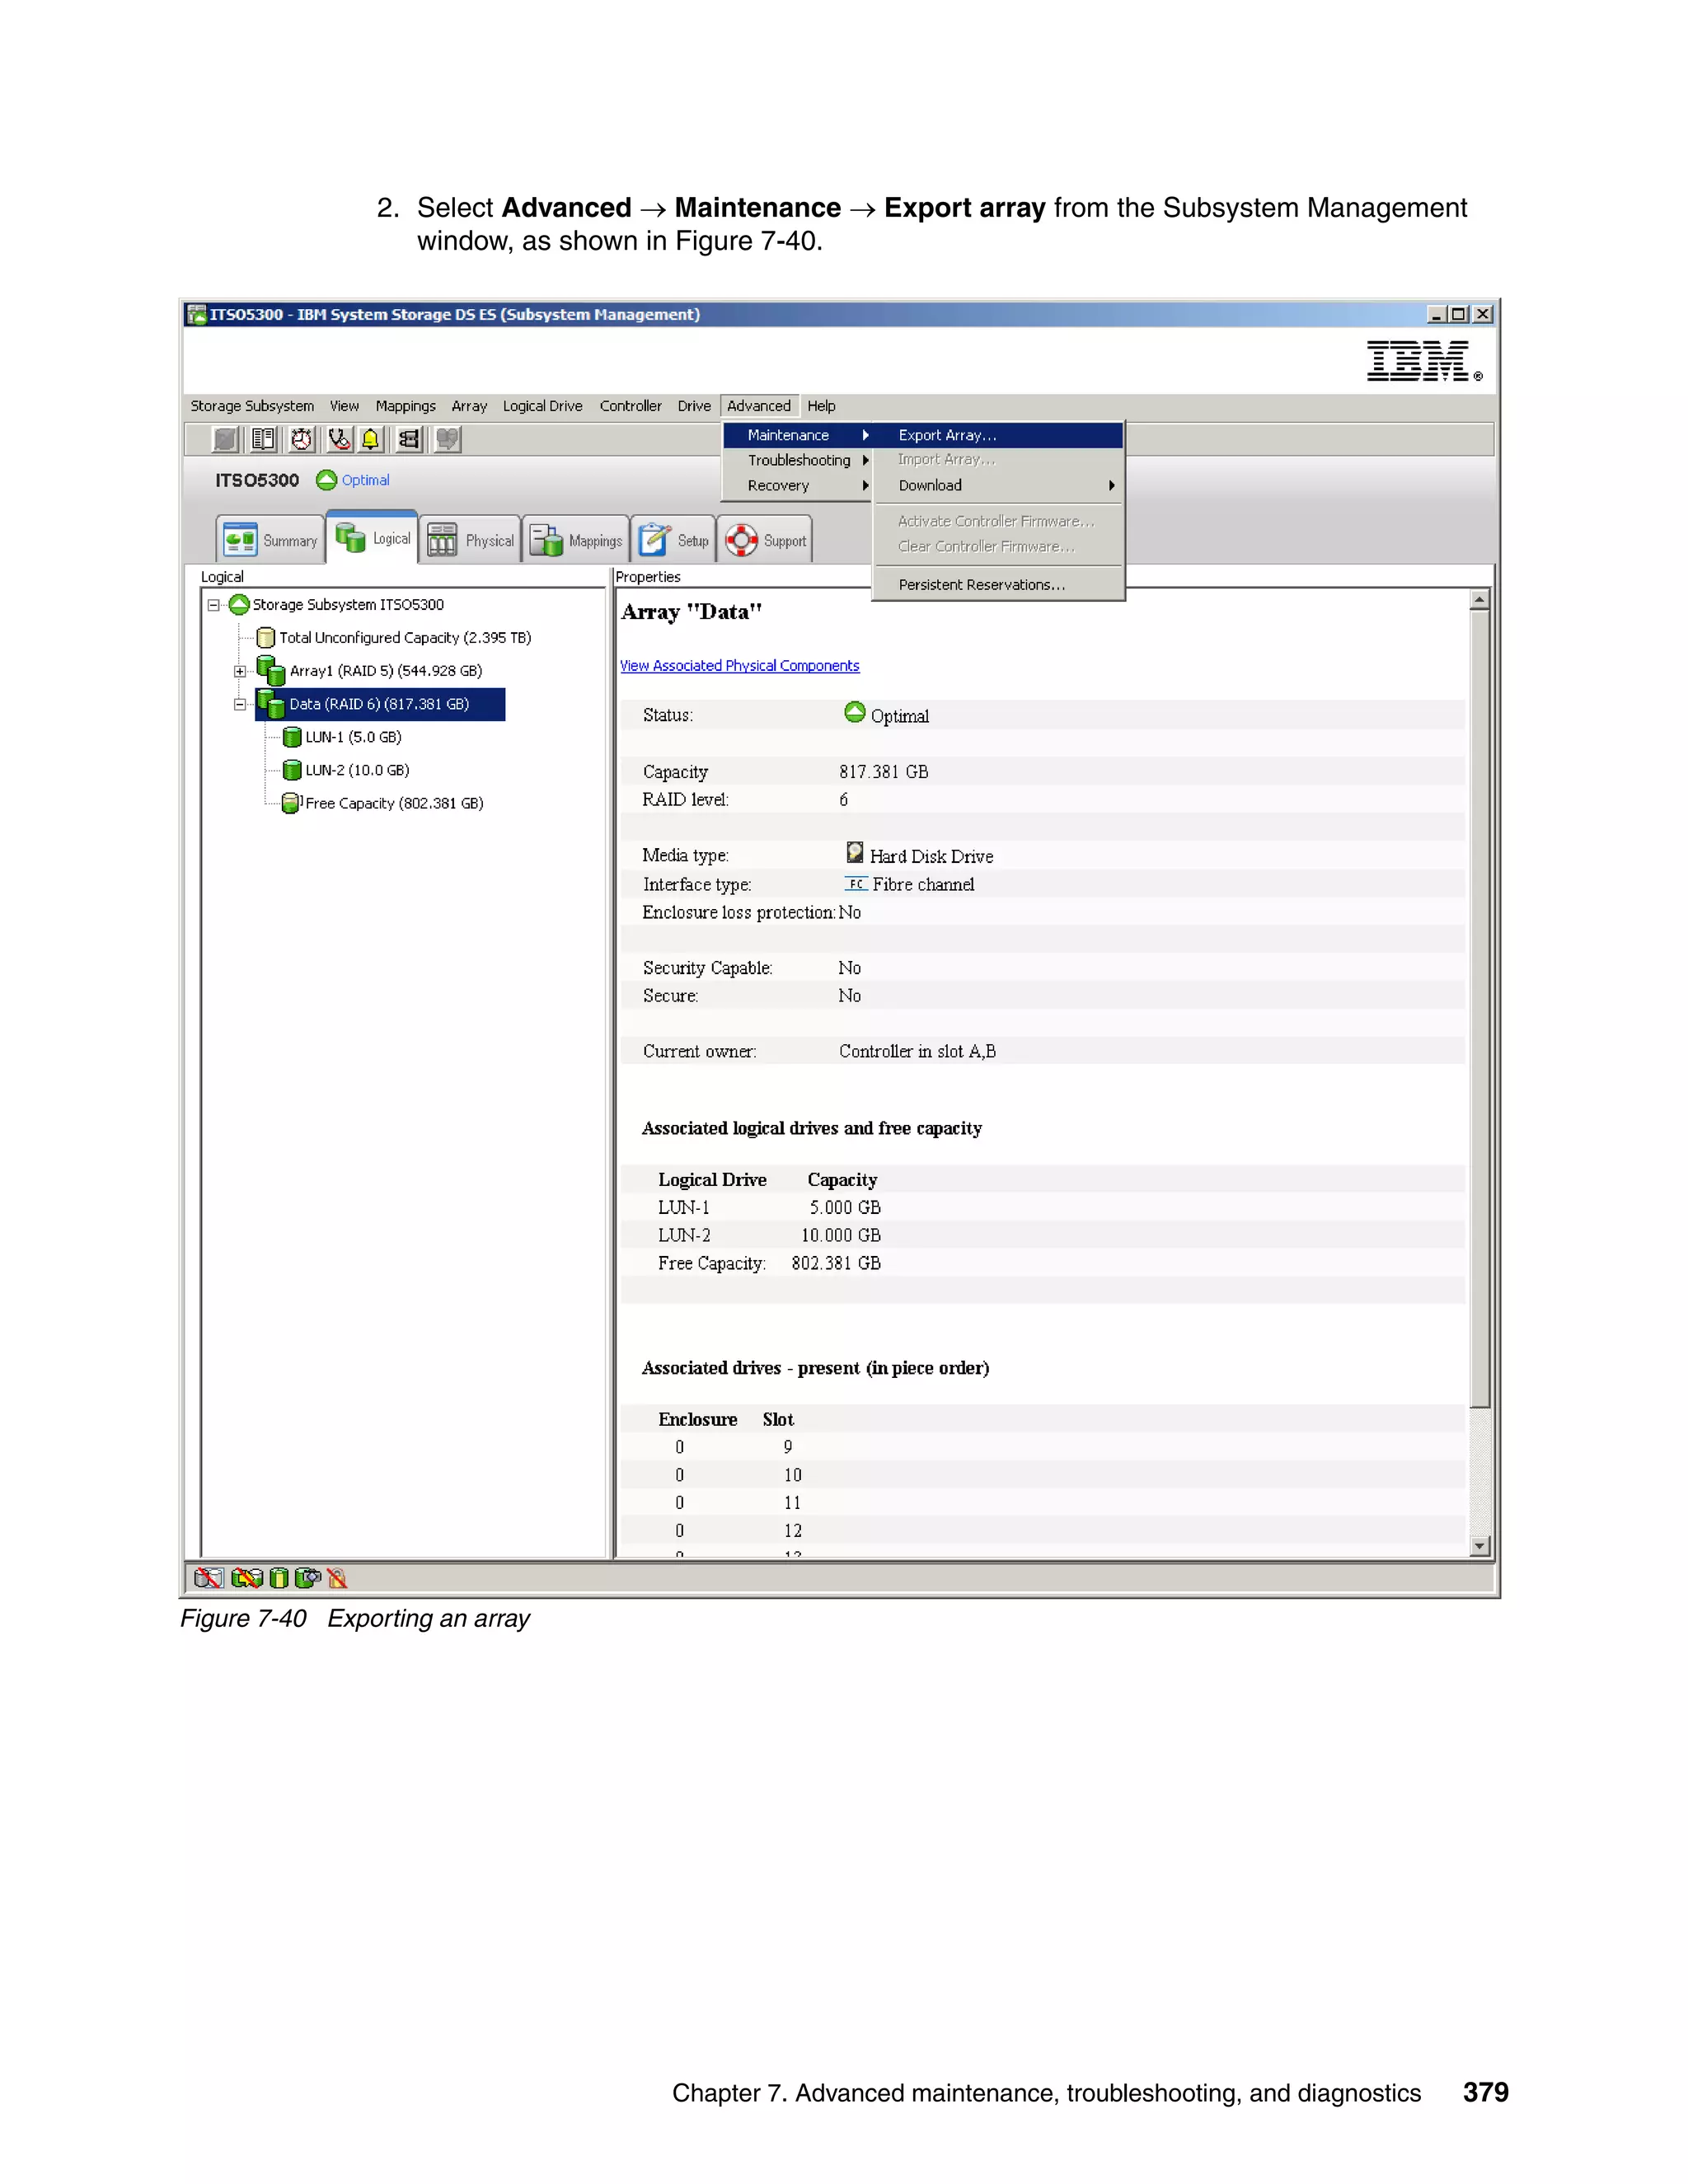1688x2184 pixels.
Task: Open the View menu
Action: (344, 406)
